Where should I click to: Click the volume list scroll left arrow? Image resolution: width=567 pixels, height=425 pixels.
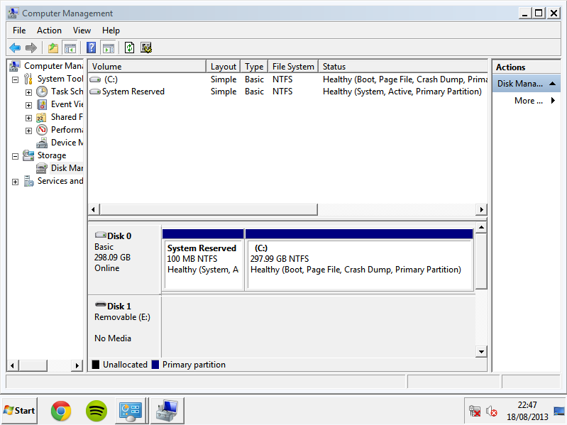(x=94, y=209)
